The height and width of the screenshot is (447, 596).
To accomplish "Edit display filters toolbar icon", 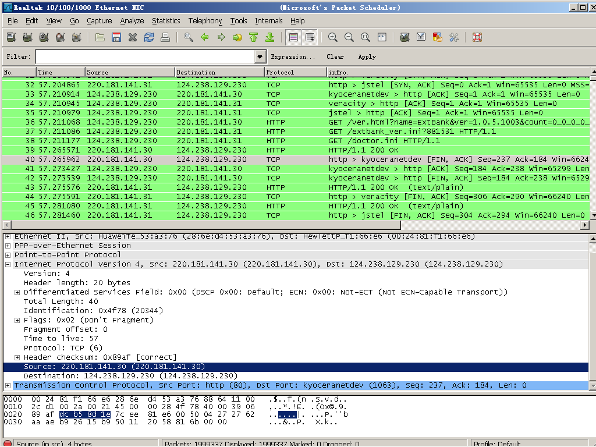I will [x=421, y=37].
